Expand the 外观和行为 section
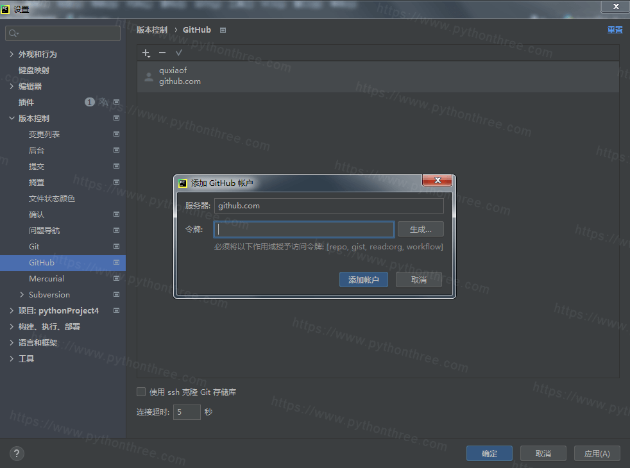The image size is (630, 468). [12, 54]
